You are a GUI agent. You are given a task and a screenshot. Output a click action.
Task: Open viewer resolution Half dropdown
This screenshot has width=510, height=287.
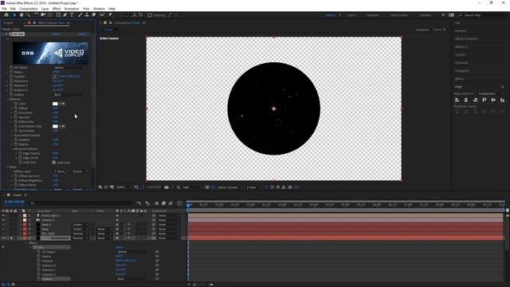[x=192, y=187]
